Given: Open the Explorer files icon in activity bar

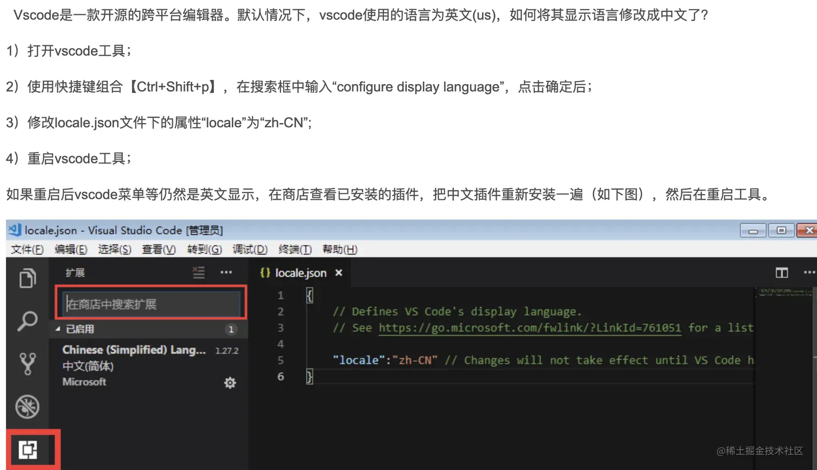Looking at the screenshot, I should [28, 278].
